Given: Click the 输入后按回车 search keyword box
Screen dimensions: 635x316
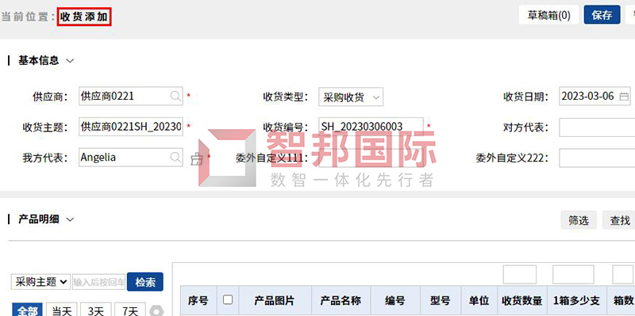Looking at the screenshot, I should coord(98,282).
